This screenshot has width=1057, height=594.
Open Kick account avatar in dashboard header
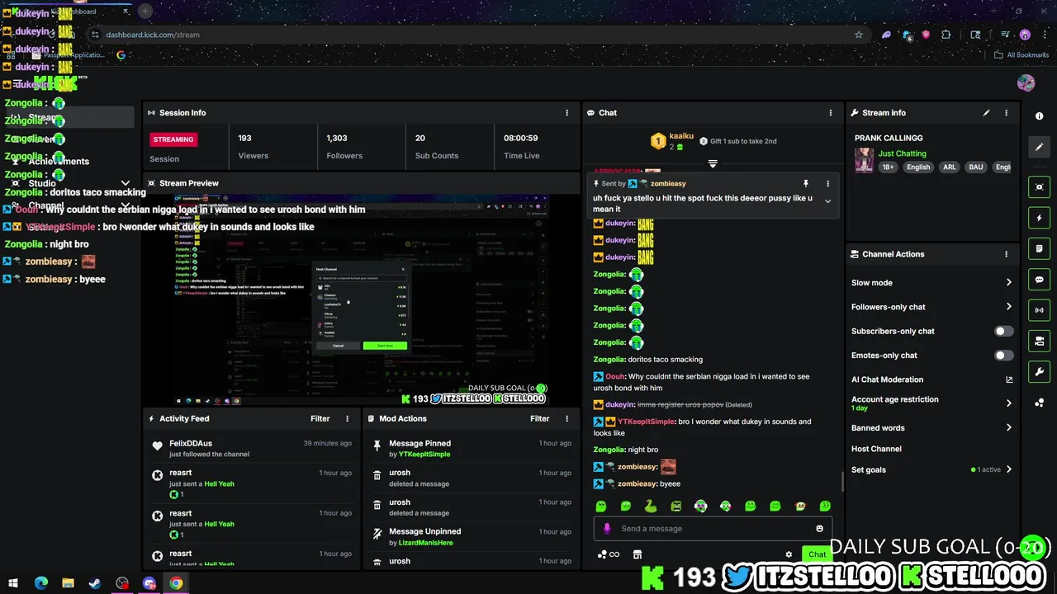click(x=1026, y=83)
